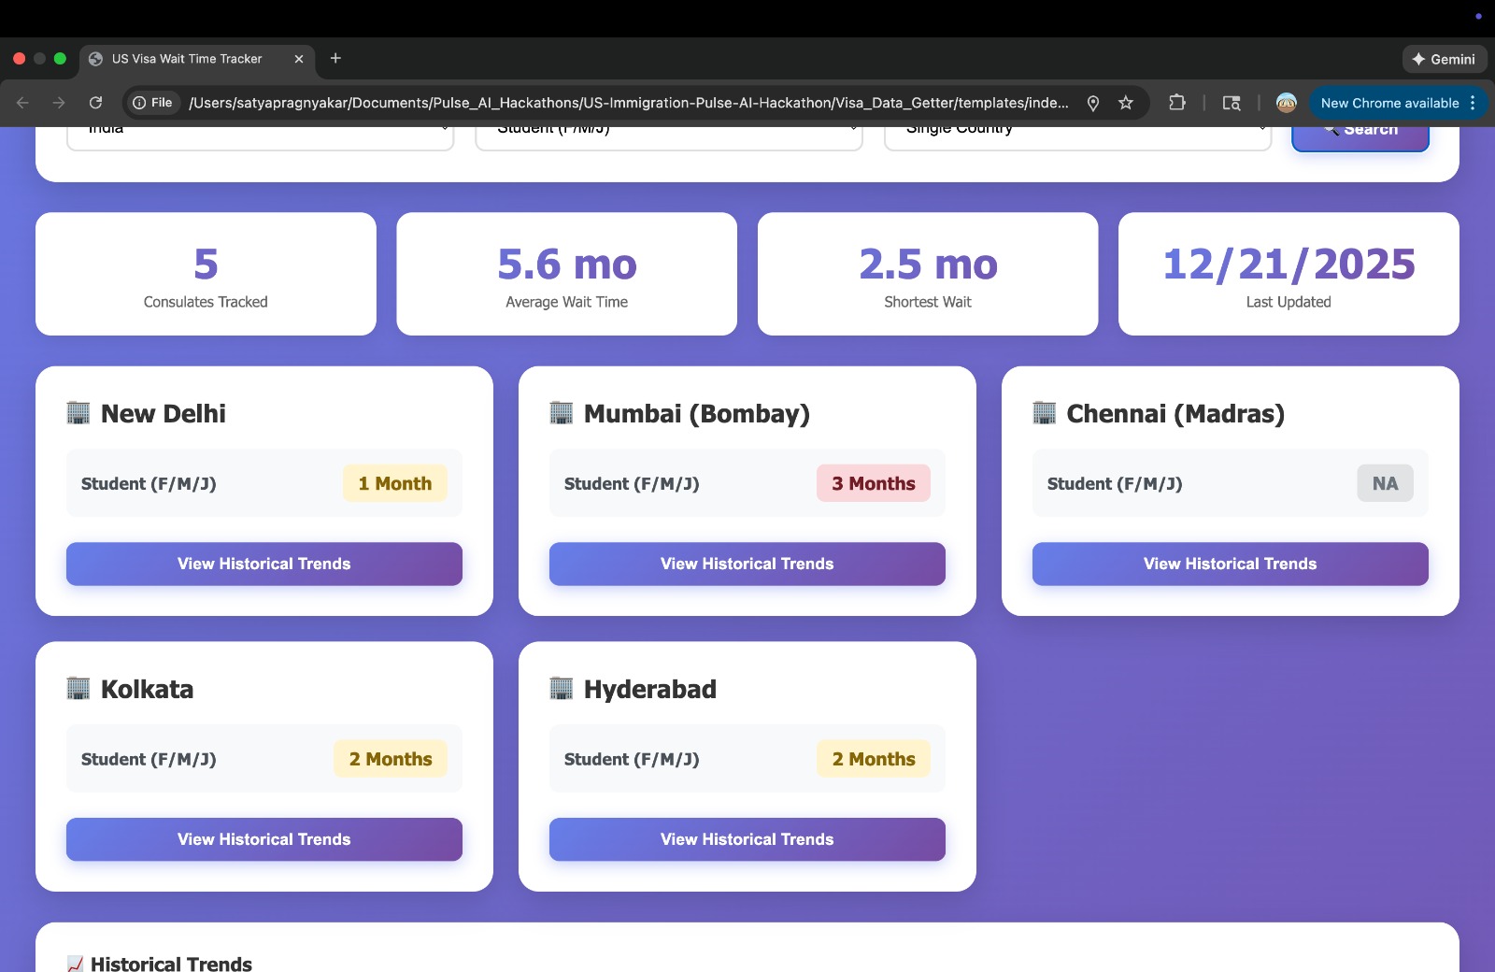Click the Hyderabad card heading

click(650, 690)
